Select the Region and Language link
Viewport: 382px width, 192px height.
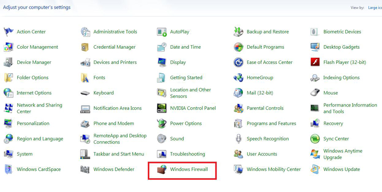(x=40, y=139)
